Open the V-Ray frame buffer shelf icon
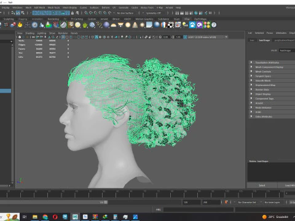Screen dimensions: 295x221 coord(178,25)
